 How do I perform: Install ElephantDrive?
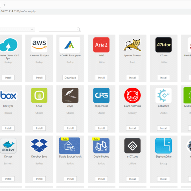(x=164, y=179)
